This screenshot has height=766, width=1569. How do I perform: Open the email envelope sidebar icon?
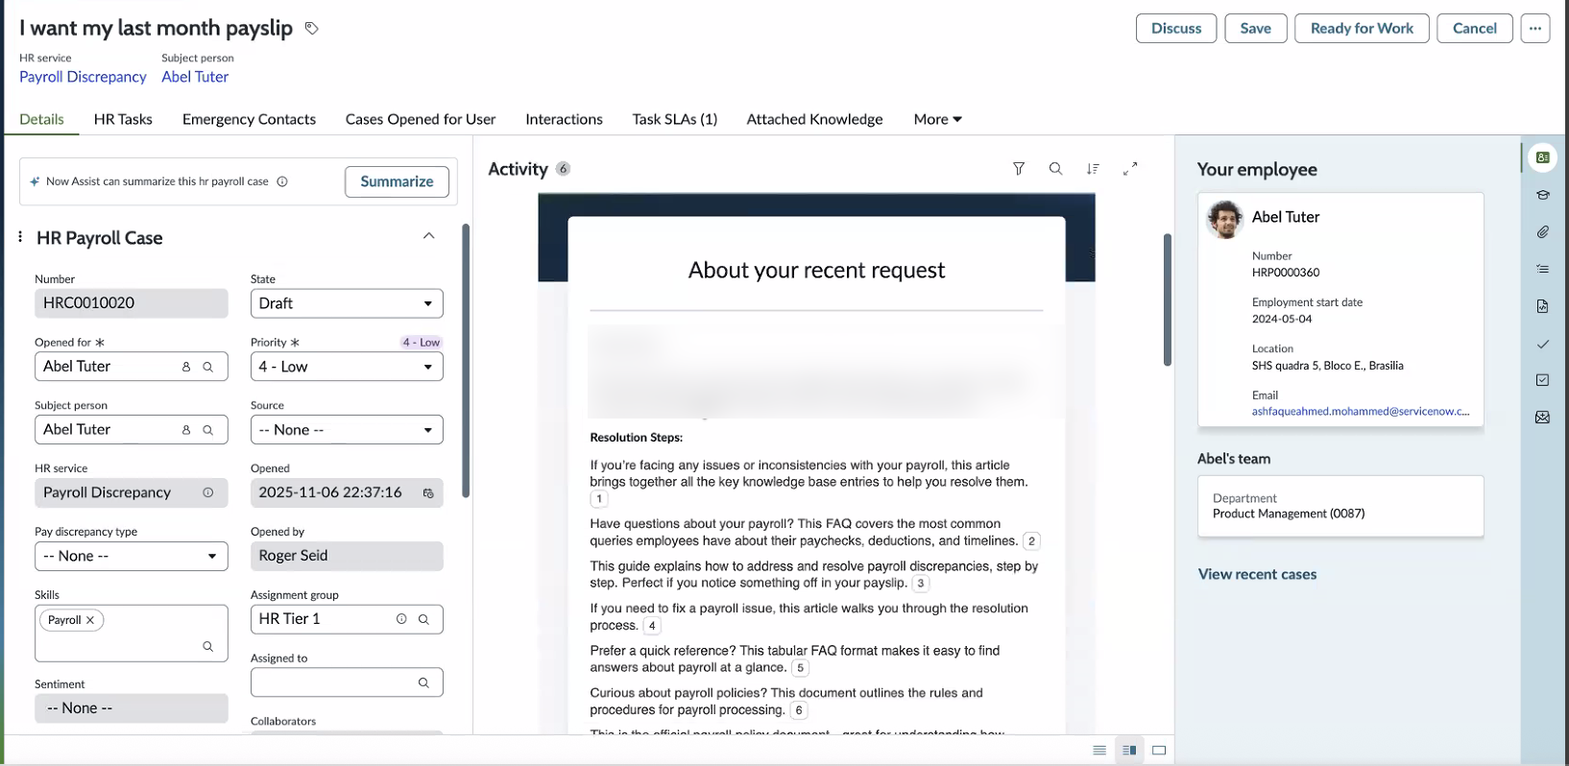coord(1542,418)
